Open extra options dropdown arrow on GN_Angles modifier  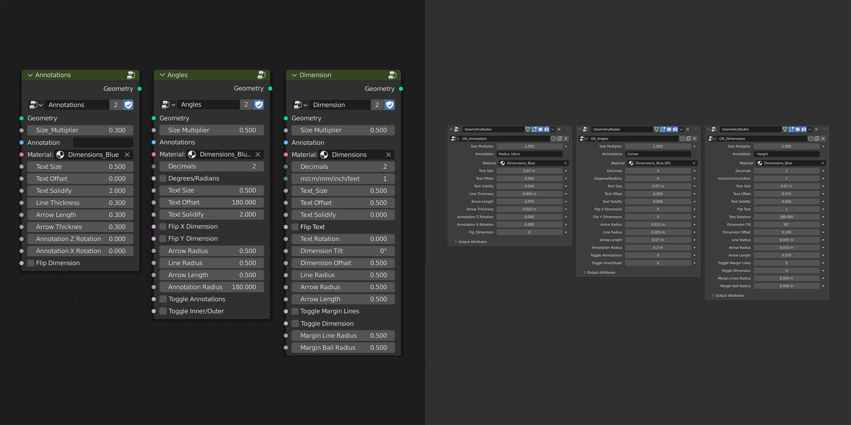[x=681, y=129]
